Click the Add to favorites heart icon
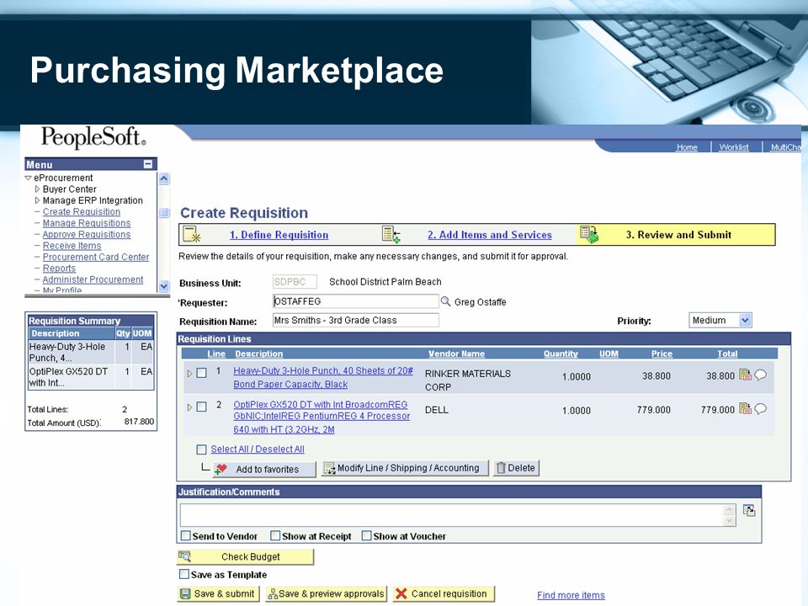This screenshot has height=606, width=808. [221, 469]
